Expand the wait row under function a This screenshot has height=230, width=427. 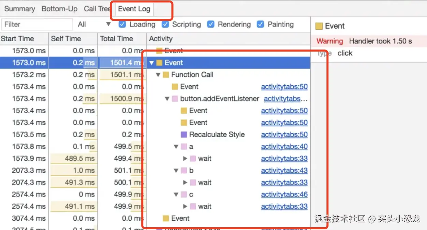click(185, 159)
